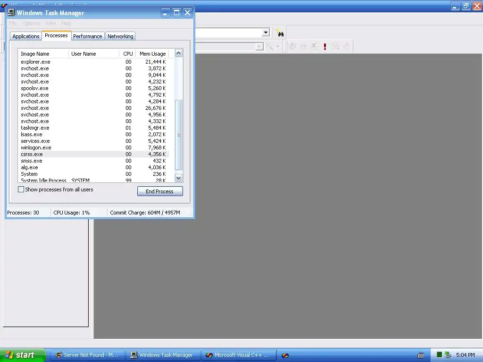Click the green CPU meter tray icon
This screenshot has height=362, width=483.
(x=440, y=355)
